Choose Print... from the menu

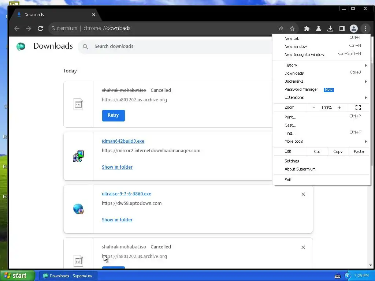(x=322, y=117)
